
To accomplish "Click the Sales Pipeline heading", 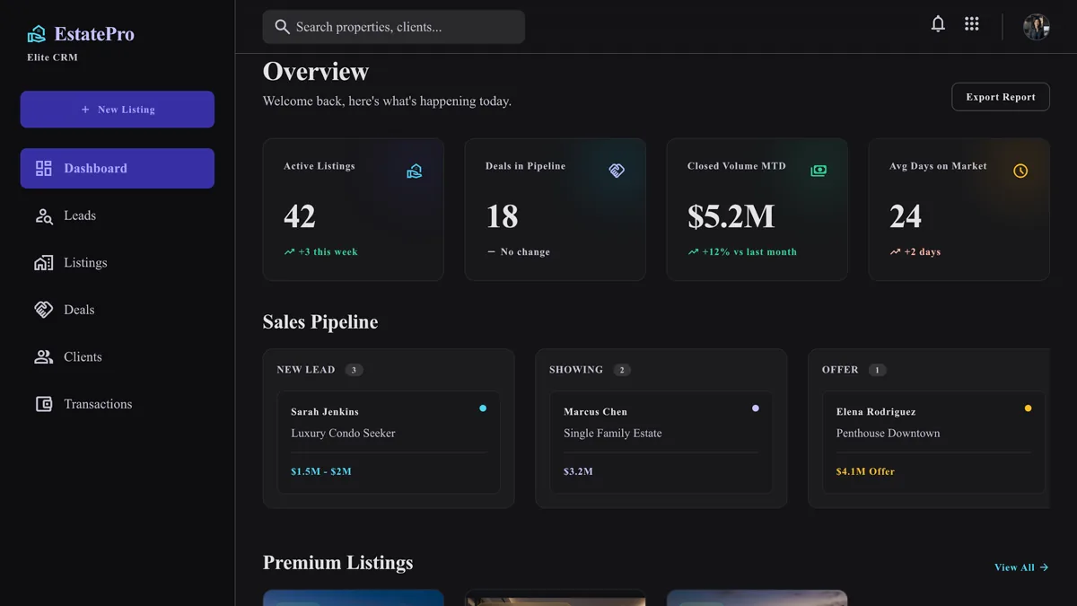I will (x=320, y=322).
